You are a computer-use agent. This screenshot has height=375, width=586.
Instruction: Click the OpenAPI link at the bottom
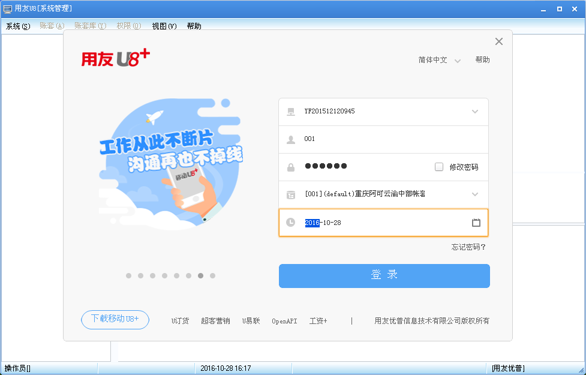point(284,320)
